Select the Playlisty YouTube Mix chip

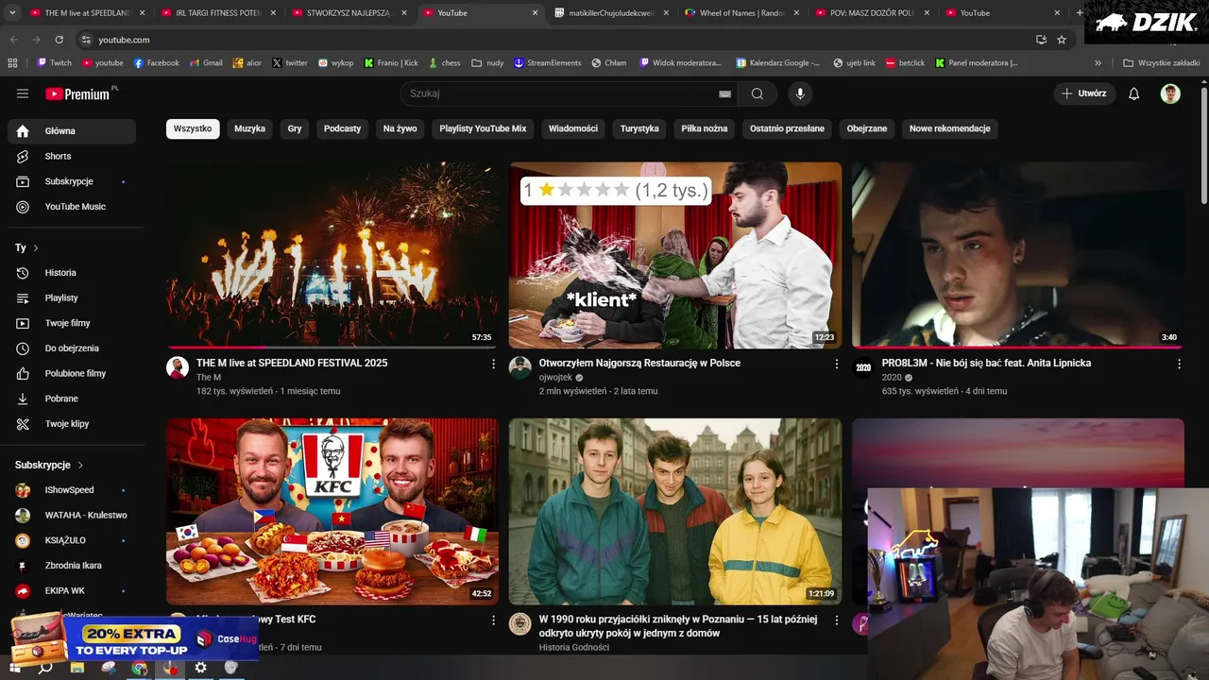pos(483,128)
